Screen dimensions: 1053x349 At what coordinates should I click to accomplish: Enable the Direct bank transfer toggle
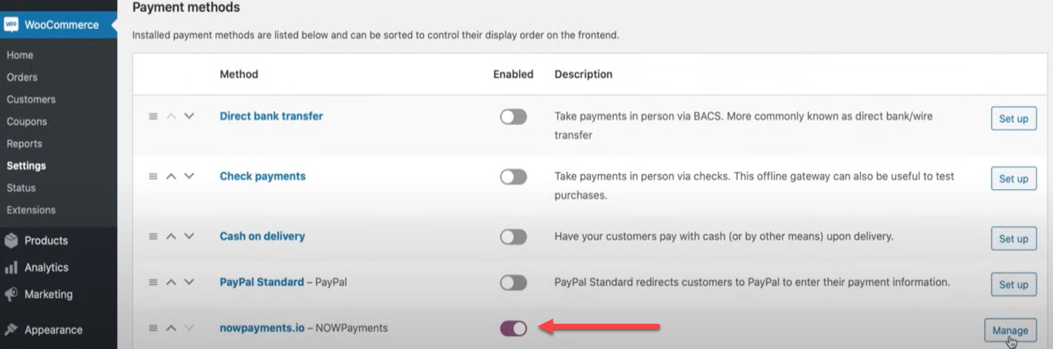click(x=513, y=117)
